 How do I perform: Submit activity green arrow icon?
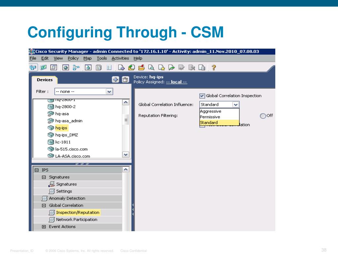(172, 67)
